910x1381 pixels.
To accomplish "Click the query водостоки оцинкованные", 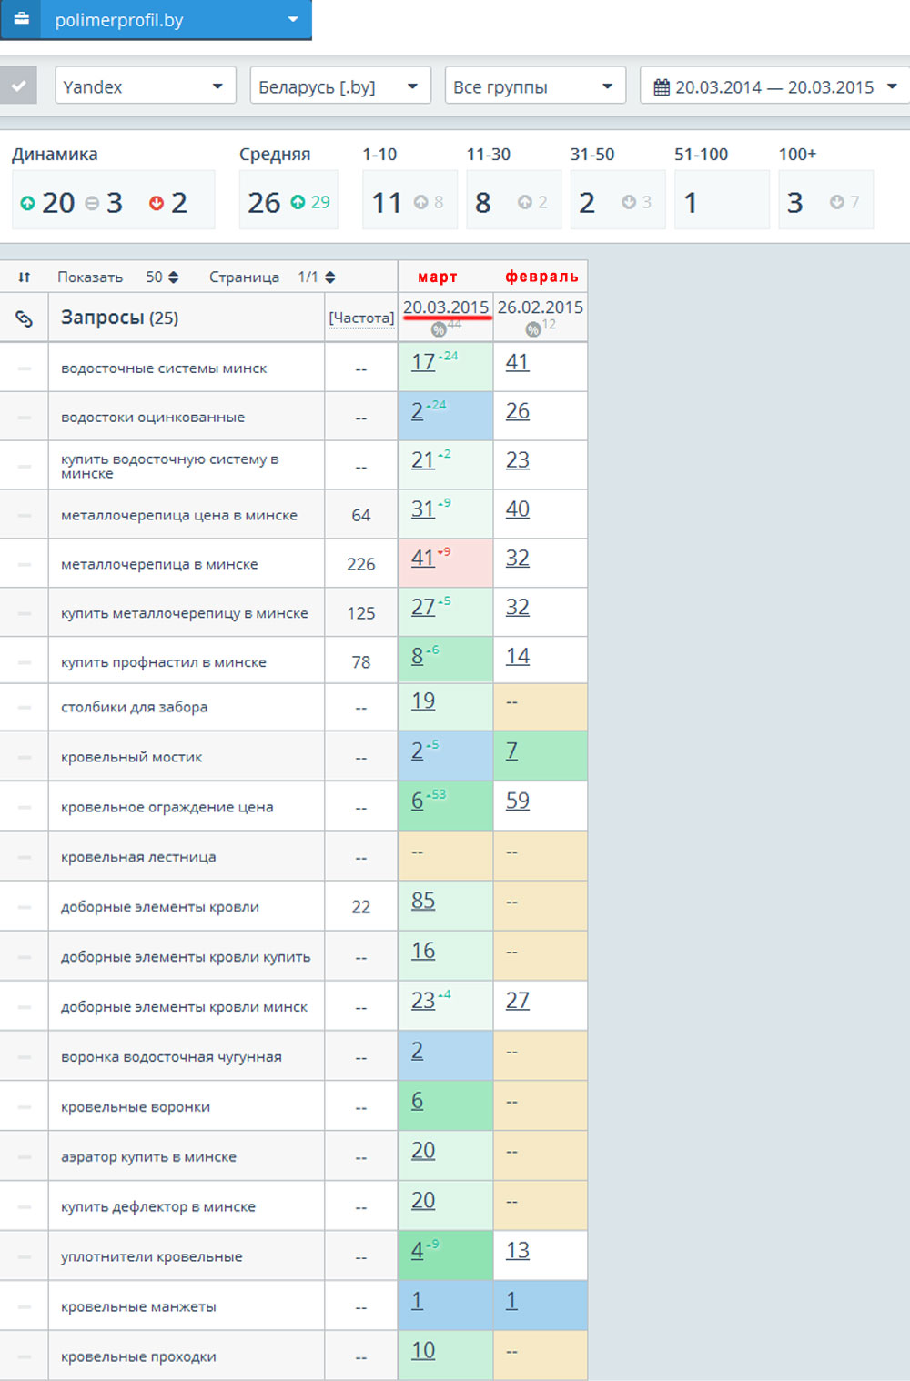I will click(x=153, y=418).
